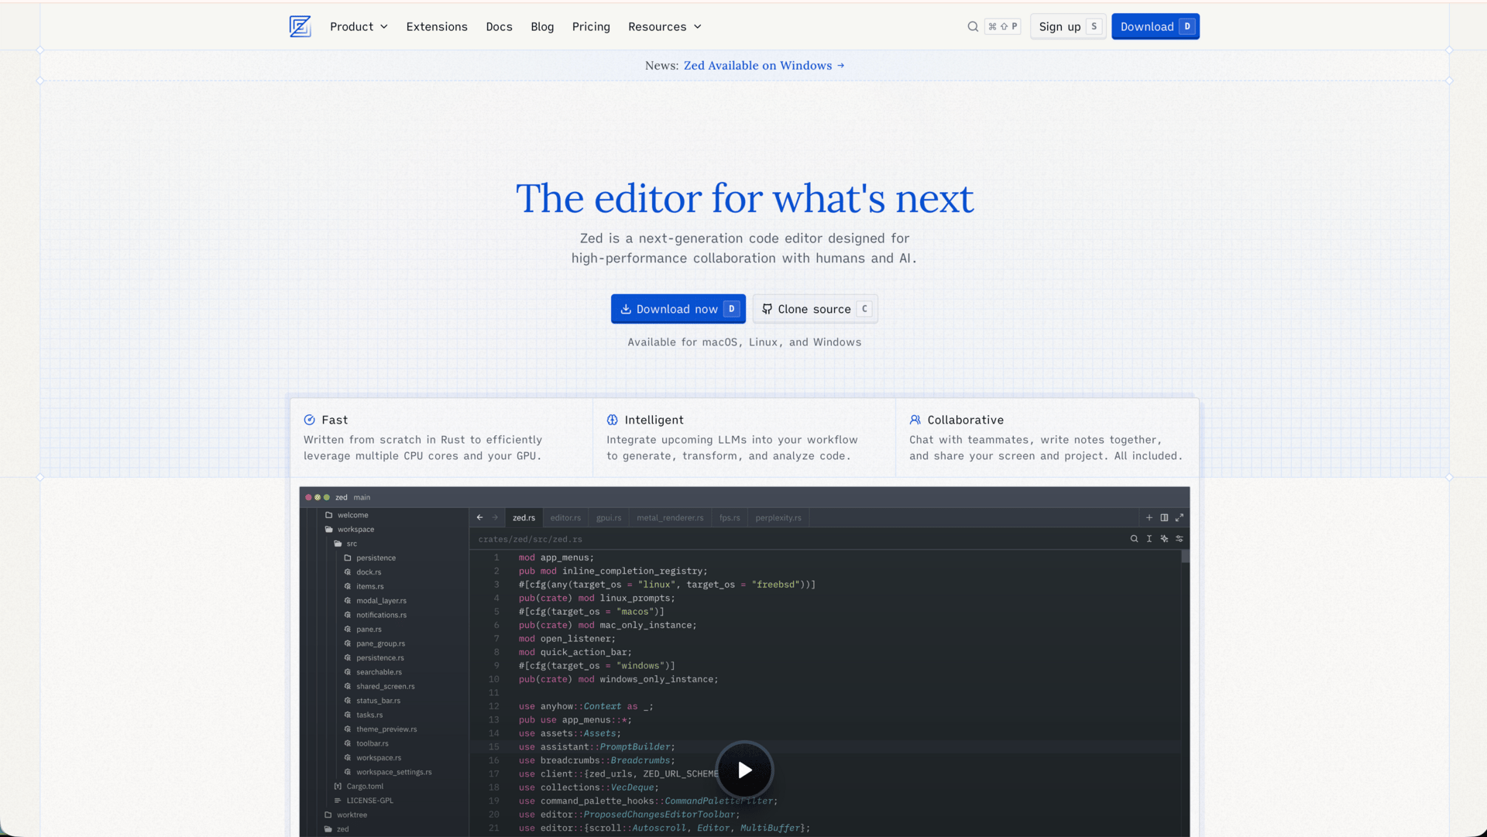The width and height of the screenshot is (1487, 837).
Task: Expand the persistence folder in file tree
Action: [375, 557]
